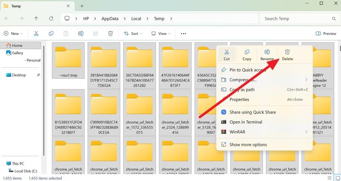Select the Temp window tab
This screenshot has width=341, height=181.
[37, 6]
